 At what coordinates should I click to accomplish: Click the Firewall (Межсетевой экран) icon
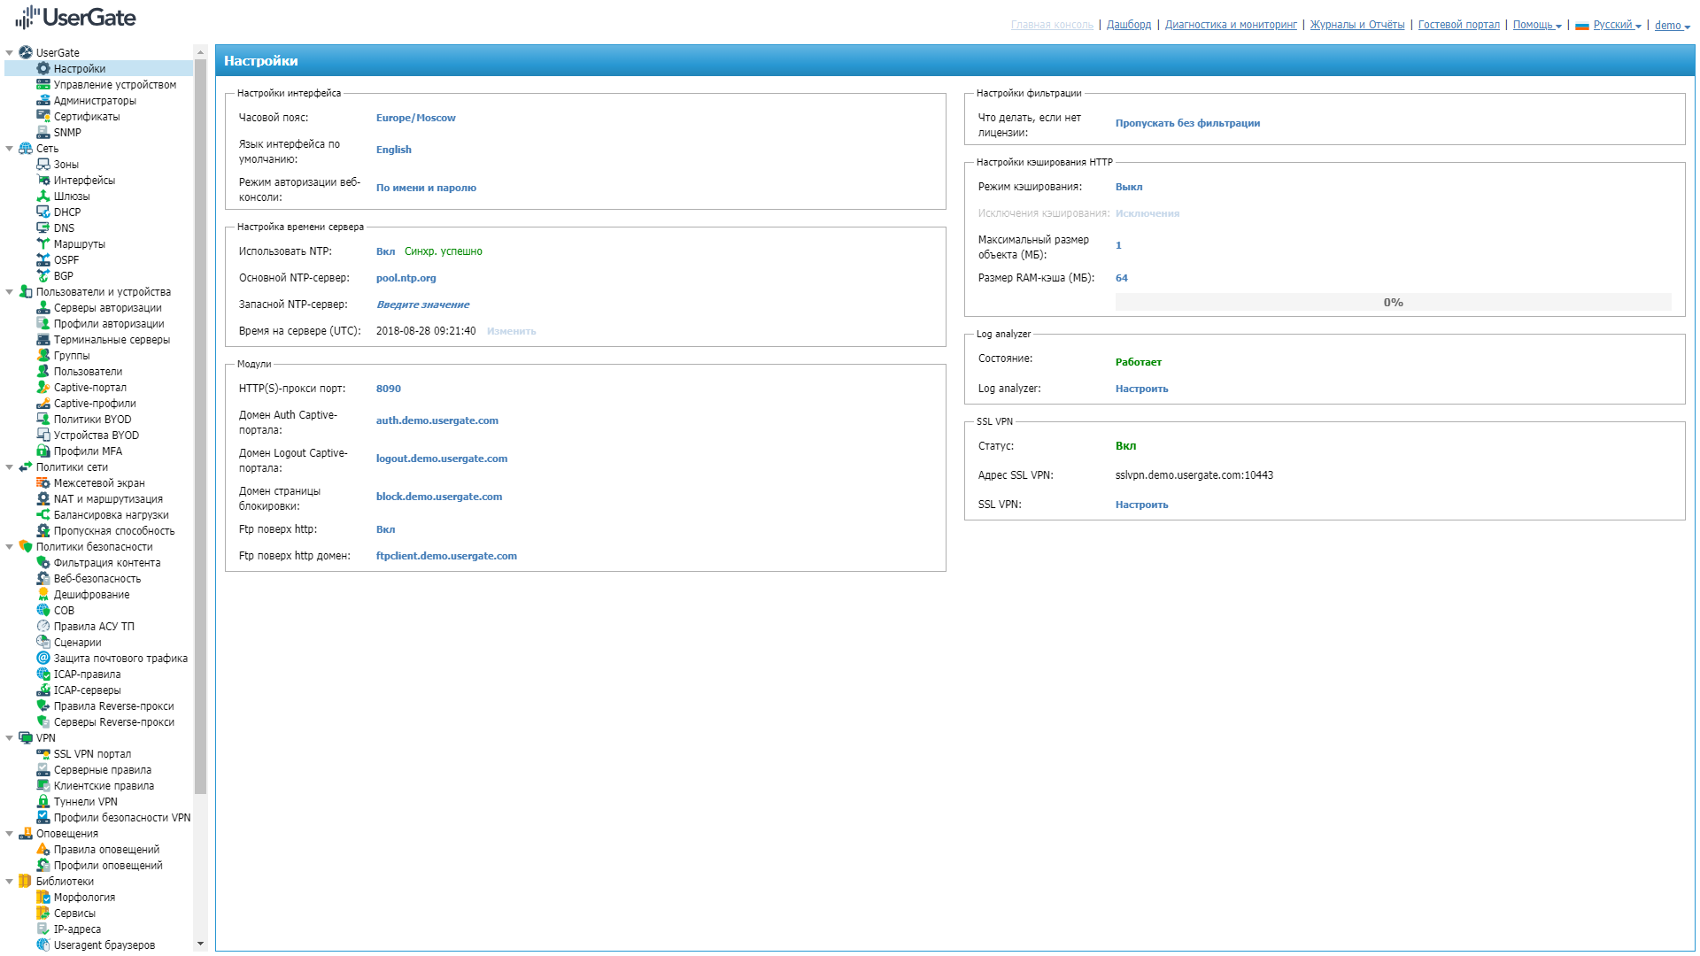point(42,483)
